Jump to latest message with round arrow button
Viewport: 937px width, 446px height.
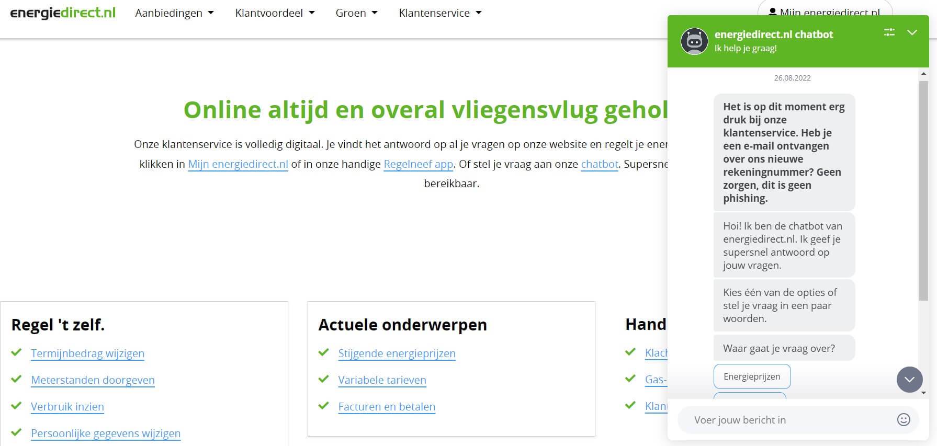910,380
